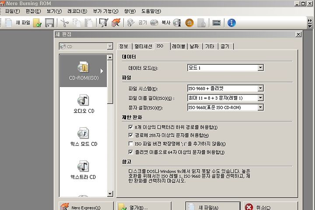
Task: Click the compilation list scroll down arrow
Action: 110,194
